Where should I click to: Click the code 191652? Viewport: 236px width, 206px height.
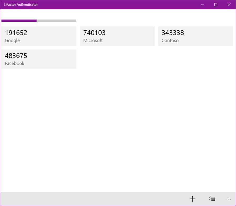(16, 33)
